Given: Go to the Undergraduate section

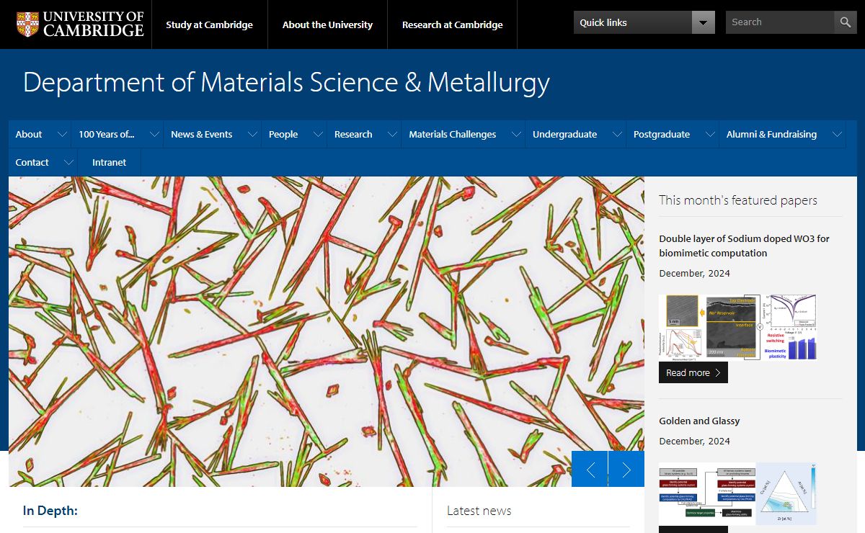Looking at the screenshot, I should tap(565, 134).
